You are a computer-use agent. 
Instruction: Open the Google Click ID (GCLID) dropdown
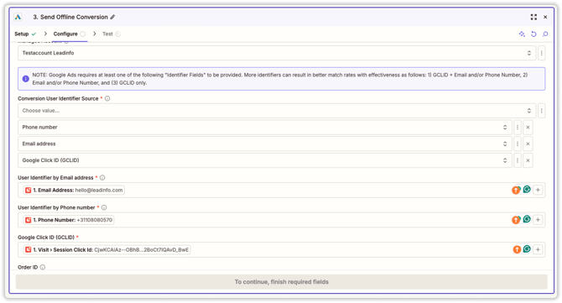click(264, 160)
